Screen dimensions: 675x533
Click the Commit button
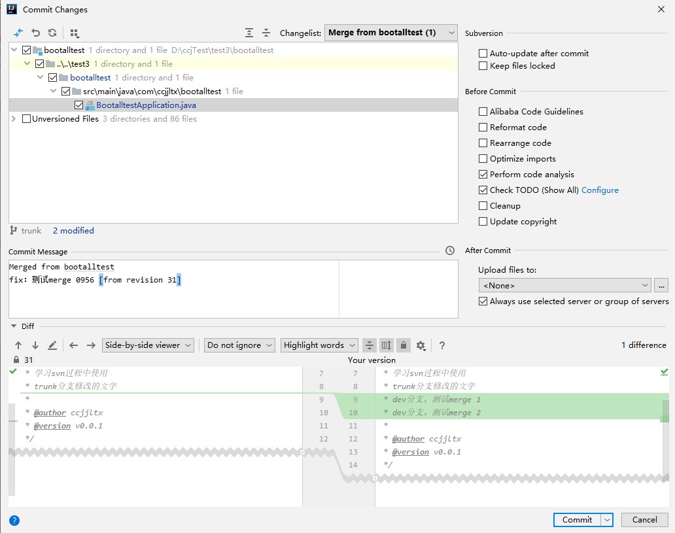(x=576, y=520)
